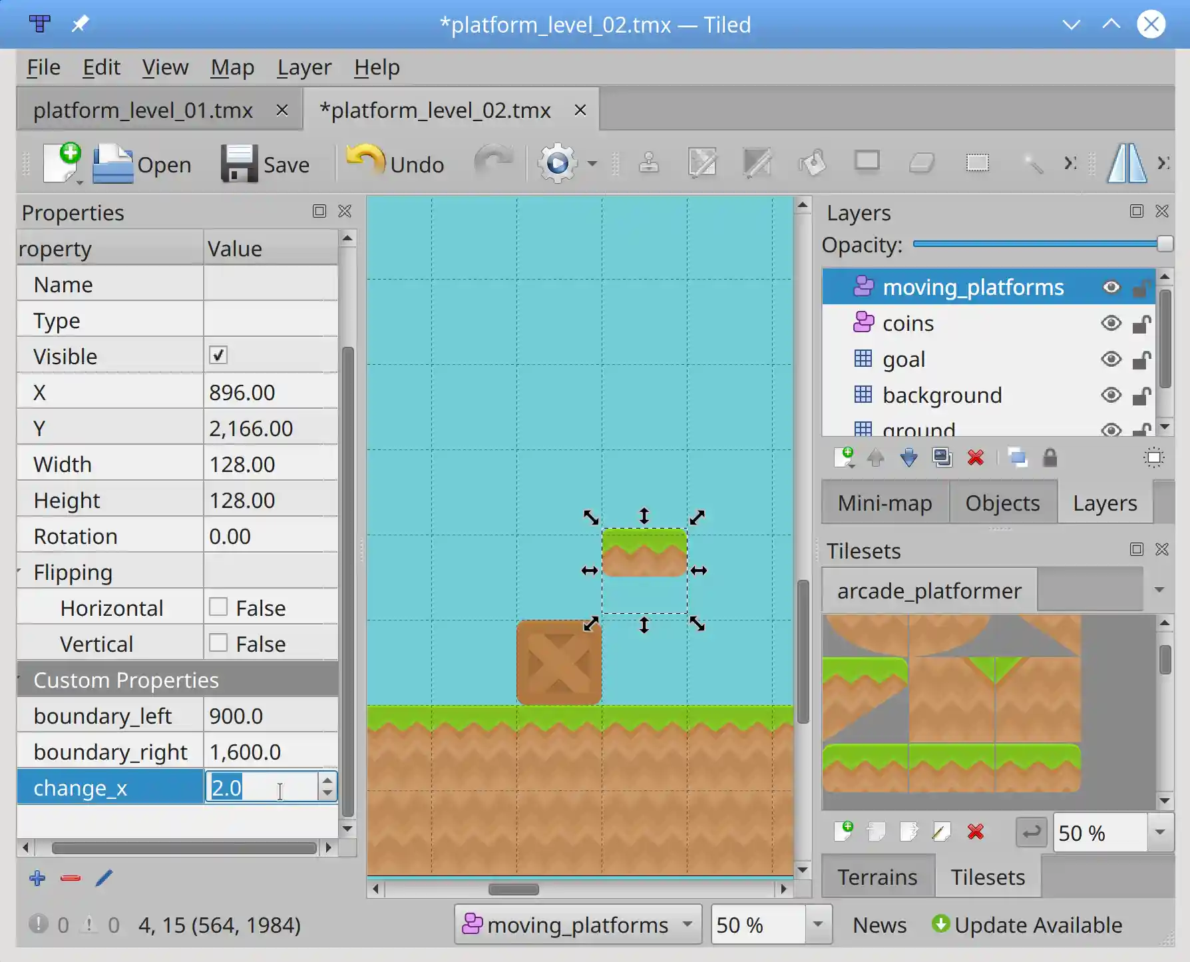Click the Update Available link
This screenshot has width=1190, height=962.
click(x=1028, y=925)
